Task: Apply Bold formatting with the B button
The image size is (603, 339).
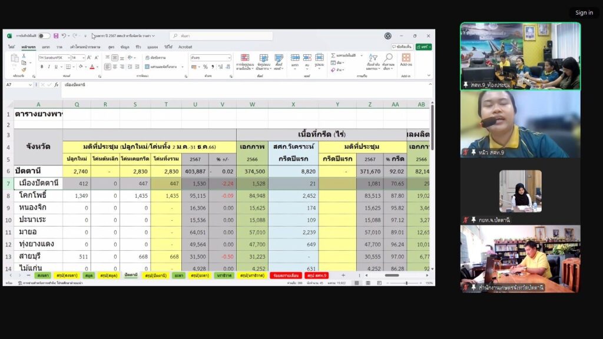Action: (42, 67)
